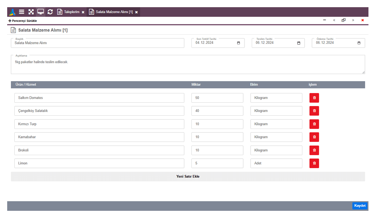Go to next window with right chevrons
376x218 pixels.
(x=353, y=20)
